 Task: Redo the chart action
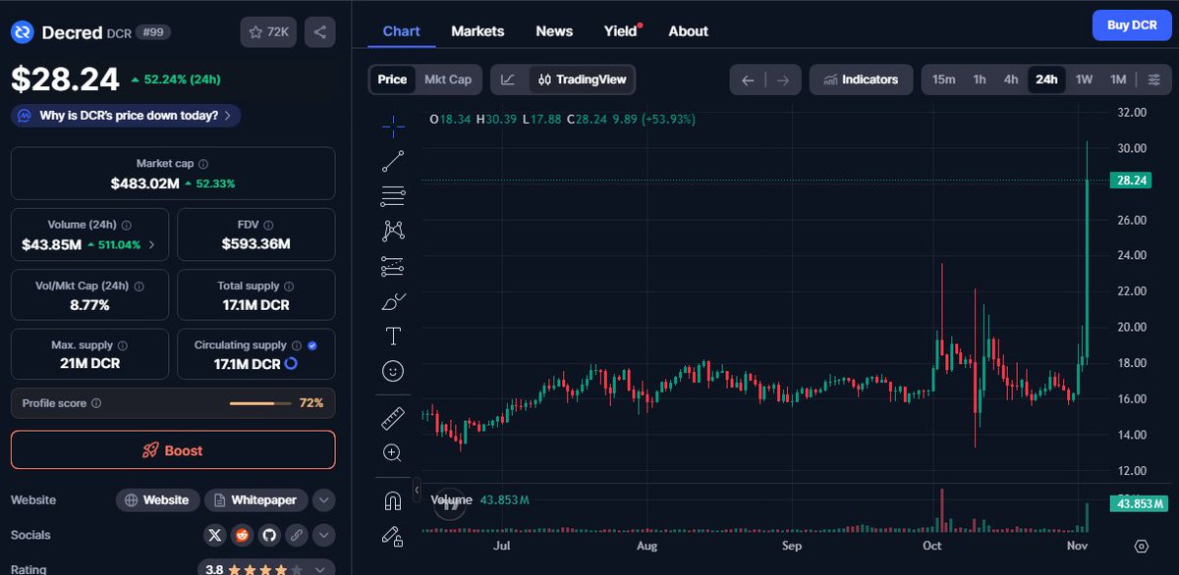(x=782, y=79)
